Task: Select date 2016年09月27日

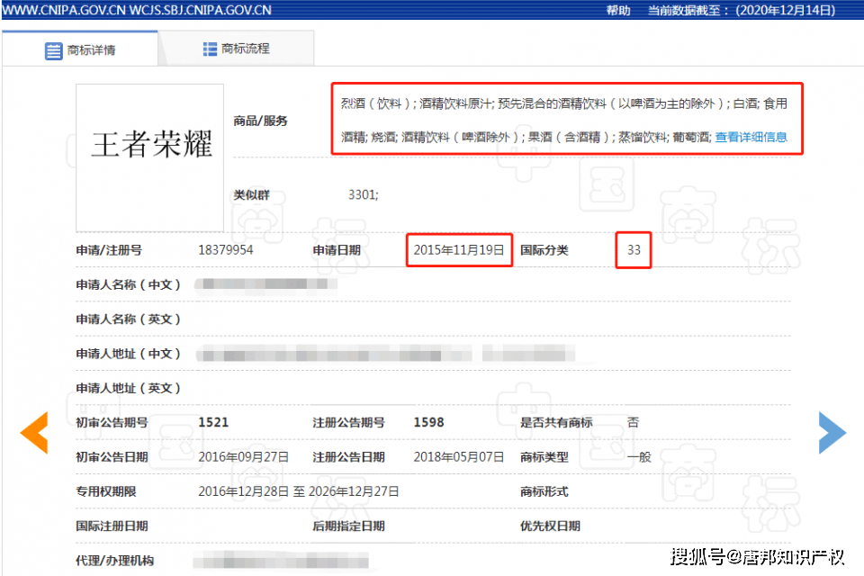Action: point(244,457)
